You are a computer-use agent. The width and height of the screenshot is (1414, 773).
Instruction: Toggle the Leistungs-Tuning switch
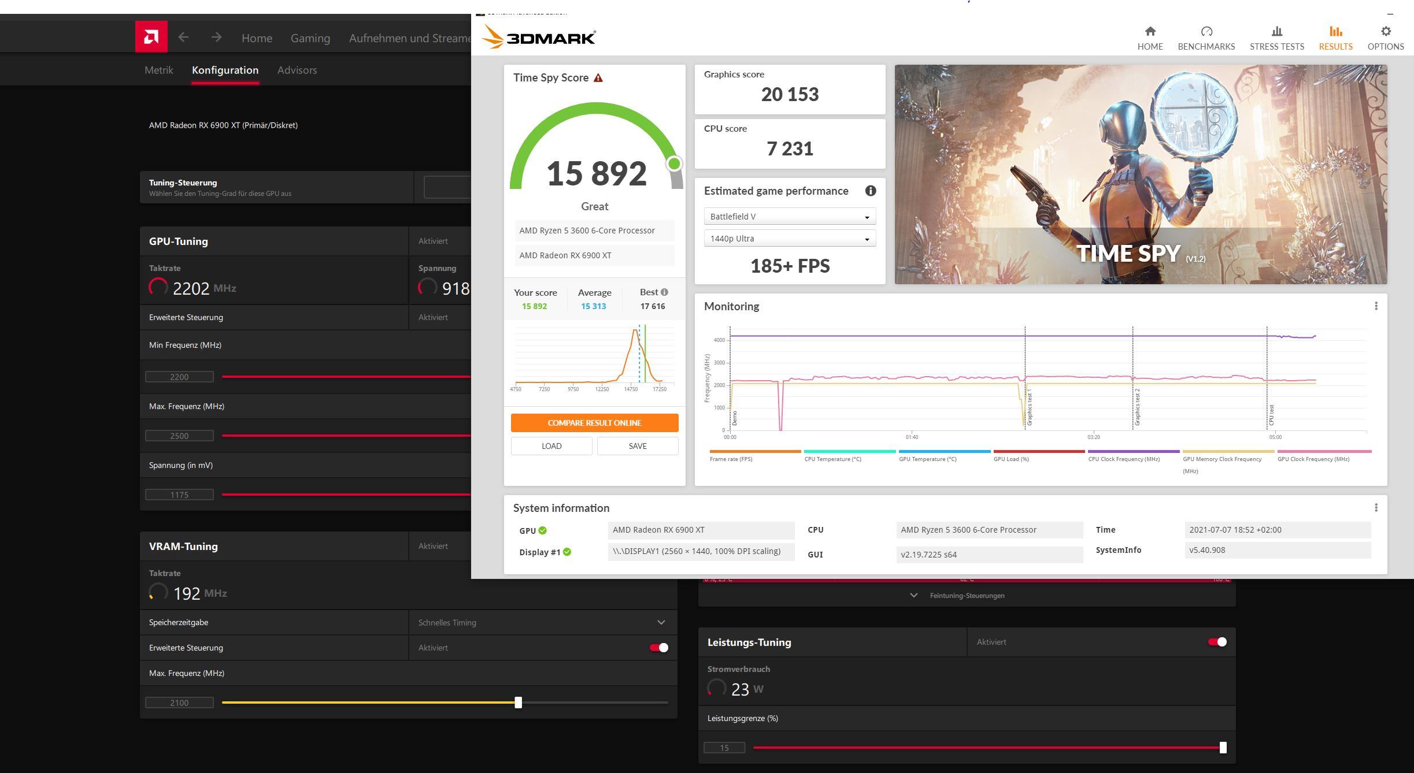[x=1217, y=642]
